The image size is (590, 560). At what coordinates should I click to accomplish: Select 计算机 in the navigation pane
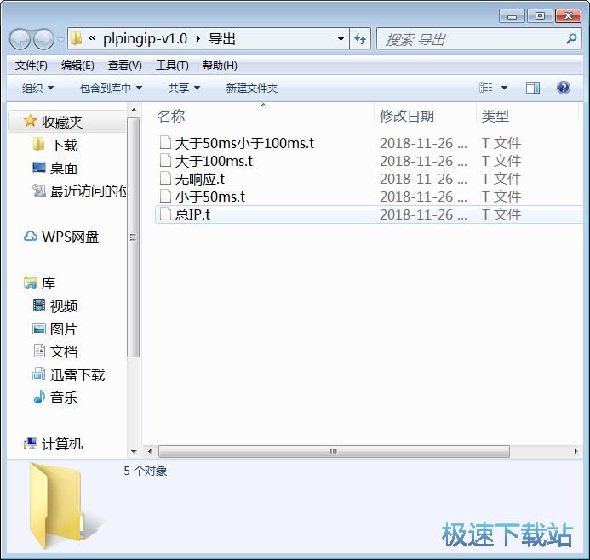pos(62,443)
